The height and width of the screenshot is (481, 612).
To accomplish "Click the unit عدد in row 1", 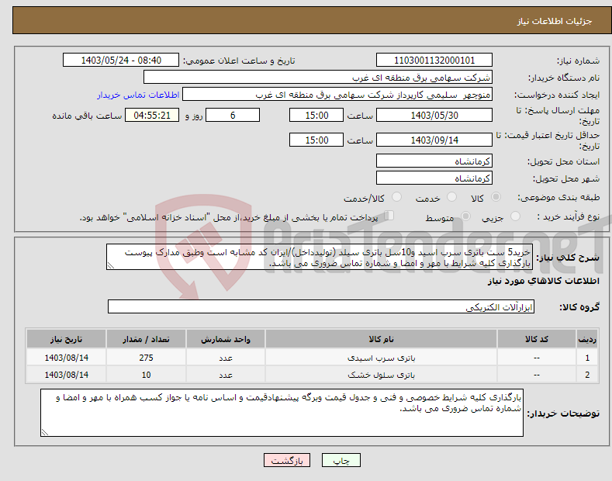I will coord(226,358).
